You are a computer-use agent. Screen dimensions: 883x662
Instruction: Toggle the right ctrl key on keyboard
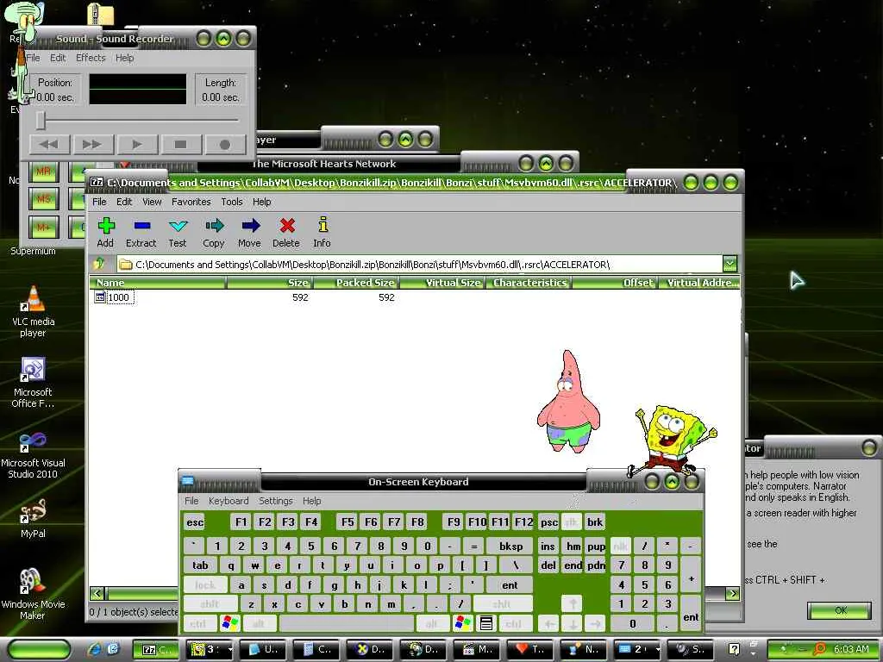(x=514, y=623)
